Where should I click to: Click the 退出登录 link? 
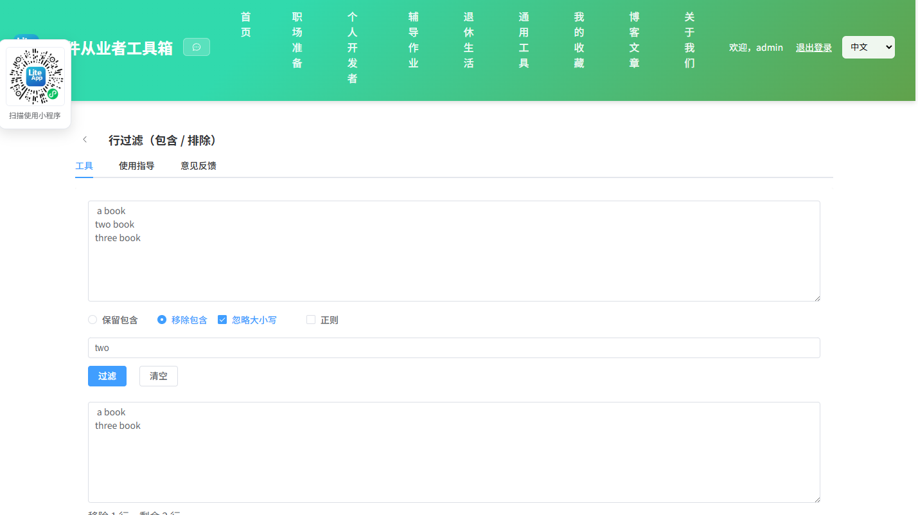point(814,48)
